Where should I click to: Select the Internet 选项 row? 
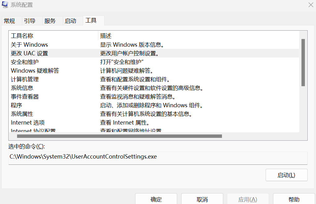tap(28, 123)
